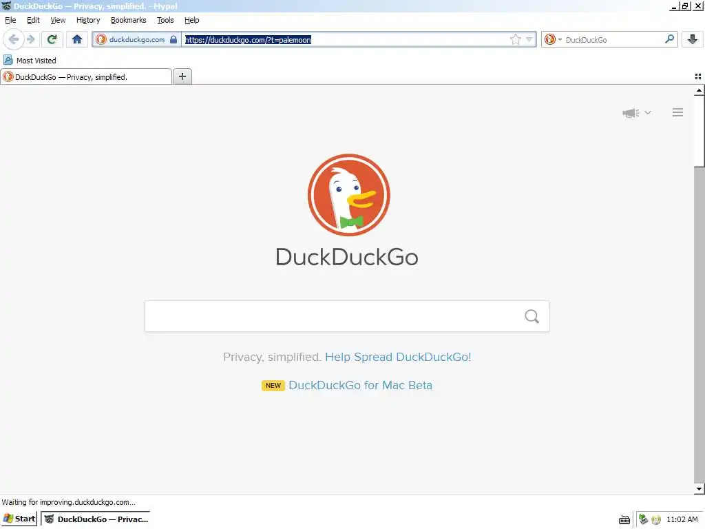
Task: Open a new tab with plus button
Action: click(182, 76)
